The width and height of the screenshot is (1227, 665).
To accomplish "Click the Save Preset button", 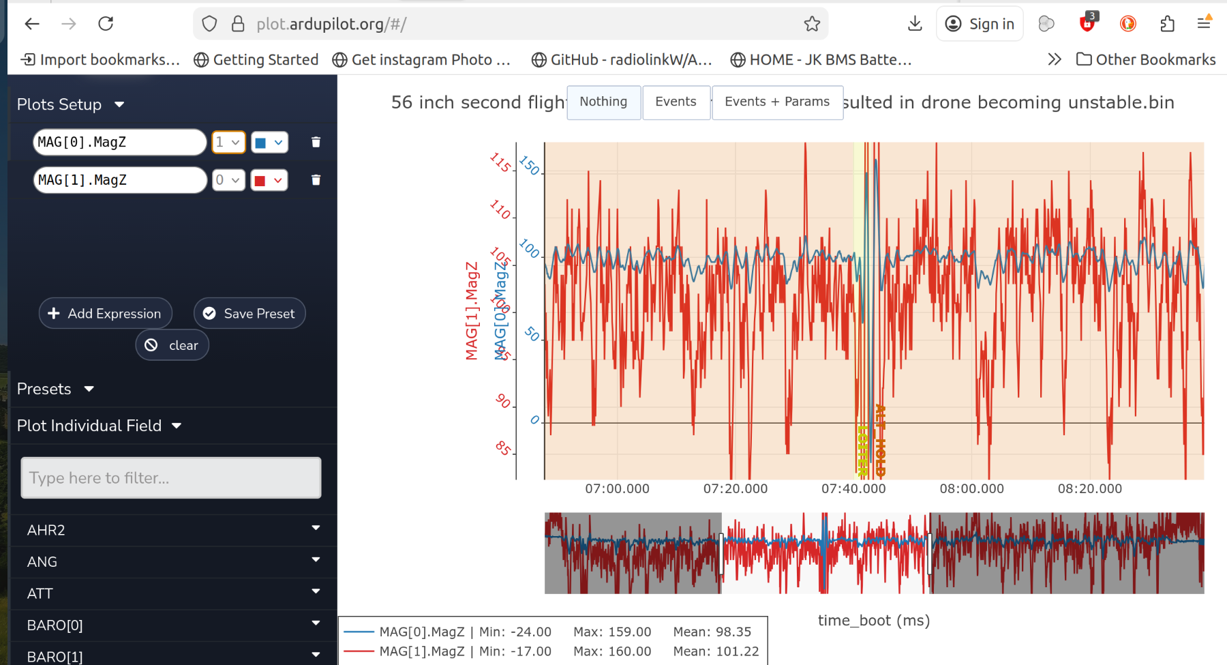I will [x=249, y=313].
